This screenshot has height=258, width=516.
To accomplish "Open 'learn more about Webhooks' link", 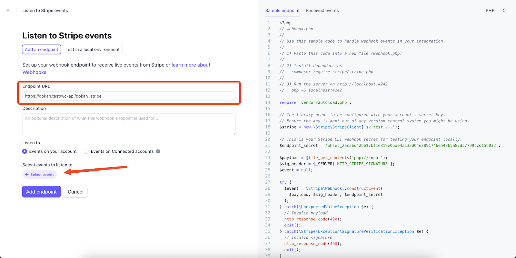I will [x=191, y=65].
